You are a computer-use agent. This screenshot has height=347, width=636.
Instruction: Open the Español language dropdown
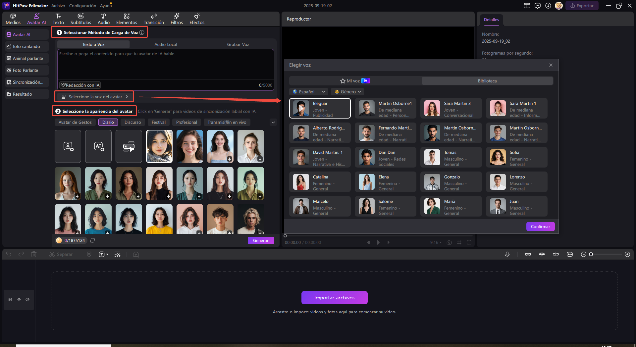click(x=309, y=92)
